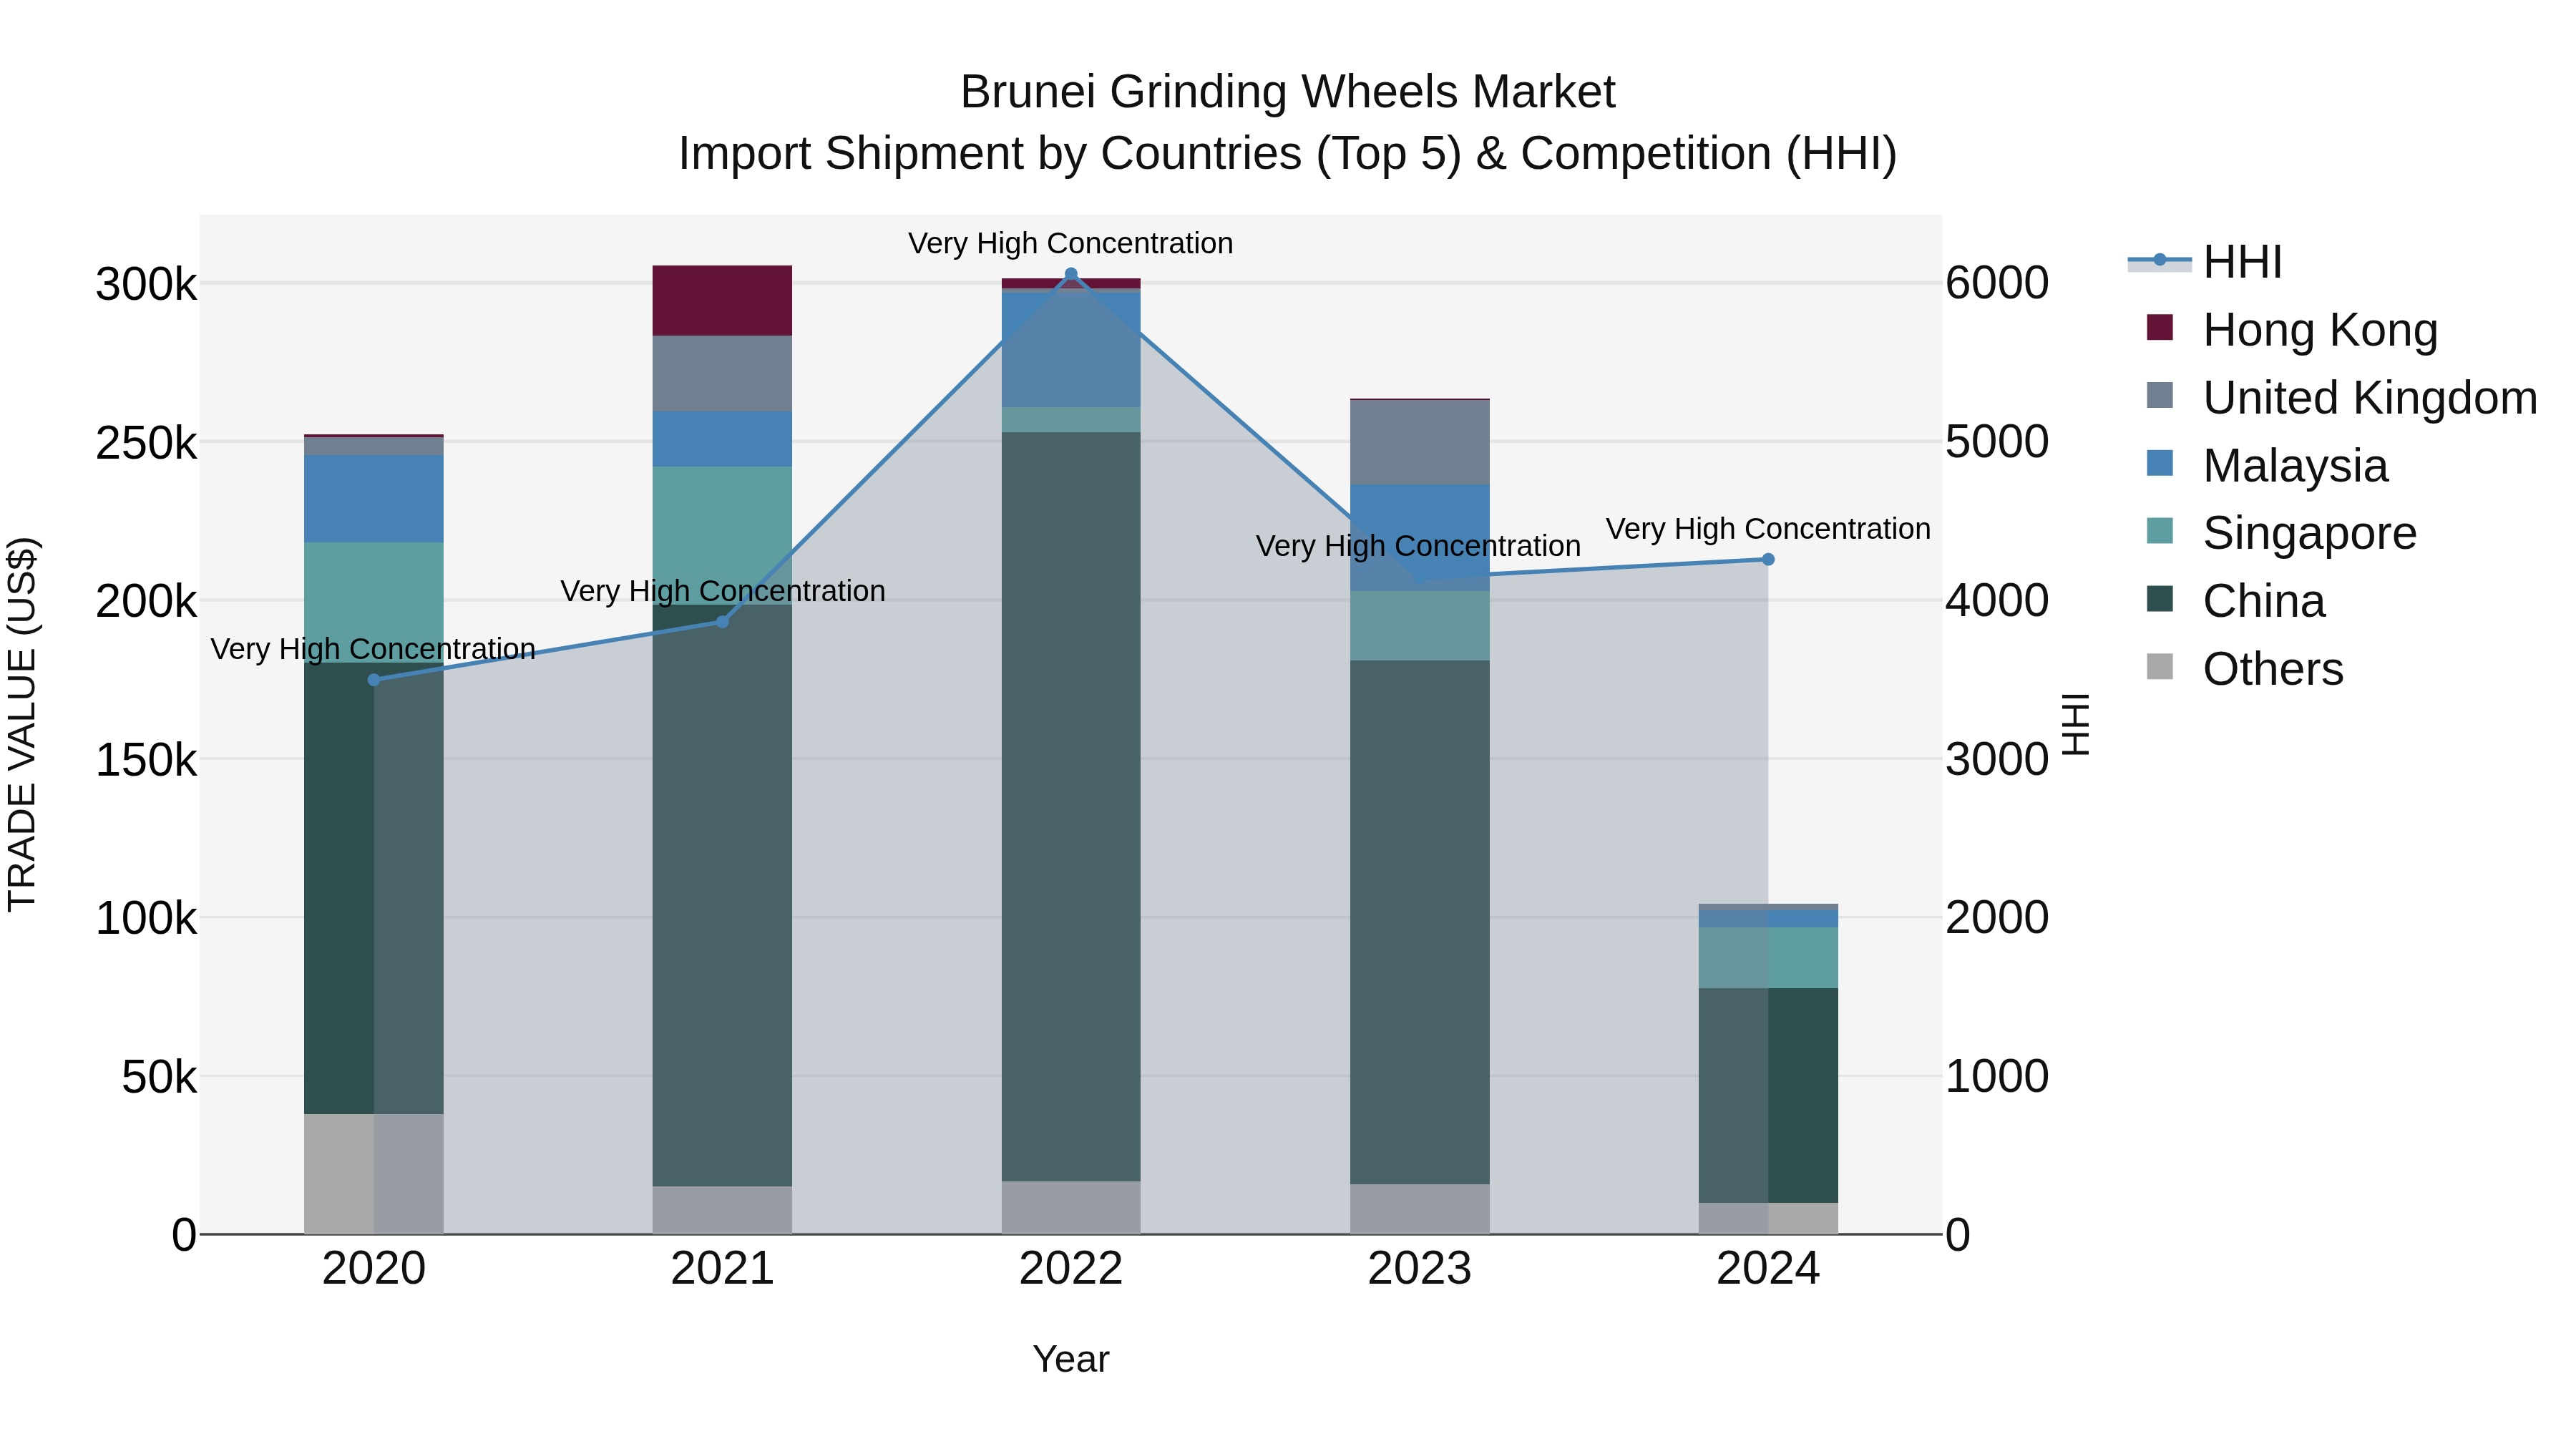Click the HHI data point for 2024
Image resolution: width=2576 pixels, height=1449 pixels.
click(1768, 559)
